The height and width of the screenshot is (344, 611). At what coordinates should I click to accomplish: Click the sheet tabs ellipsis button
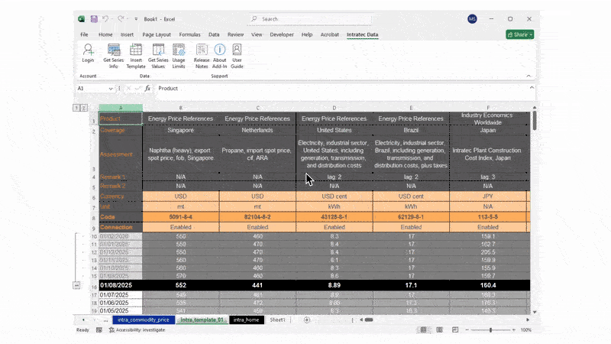(x=105, y=320)
